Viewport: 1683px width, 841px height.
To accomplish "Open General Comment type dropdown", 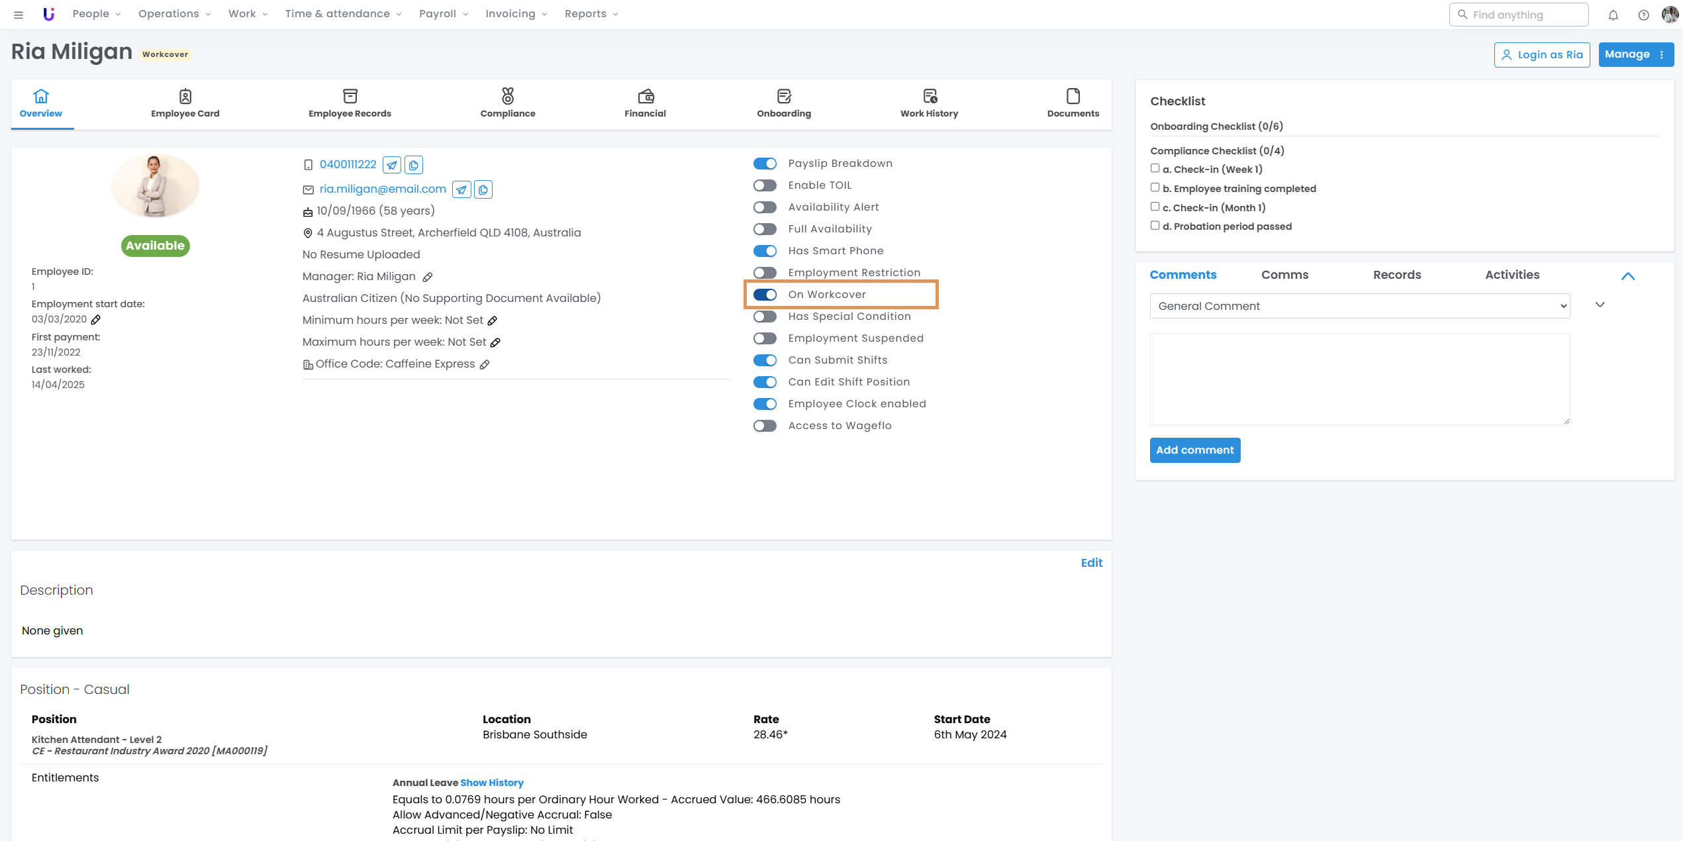I will (1359, 306).
